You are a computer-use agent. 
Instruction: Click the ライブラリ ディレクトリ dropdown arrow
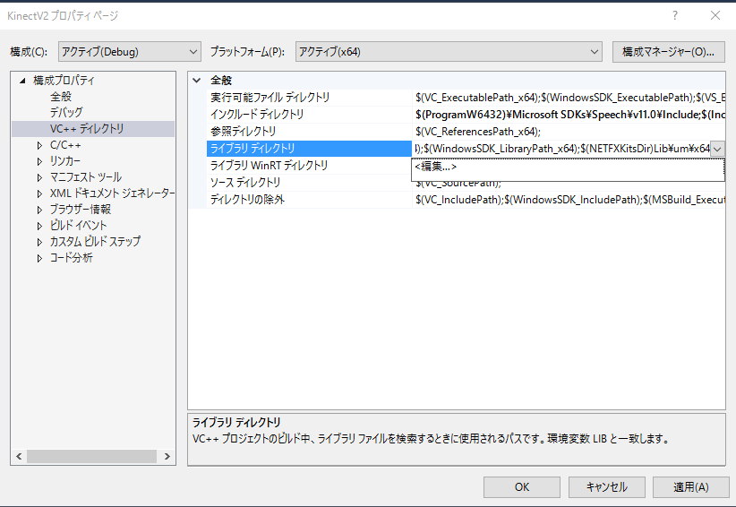tap(717, 149)
